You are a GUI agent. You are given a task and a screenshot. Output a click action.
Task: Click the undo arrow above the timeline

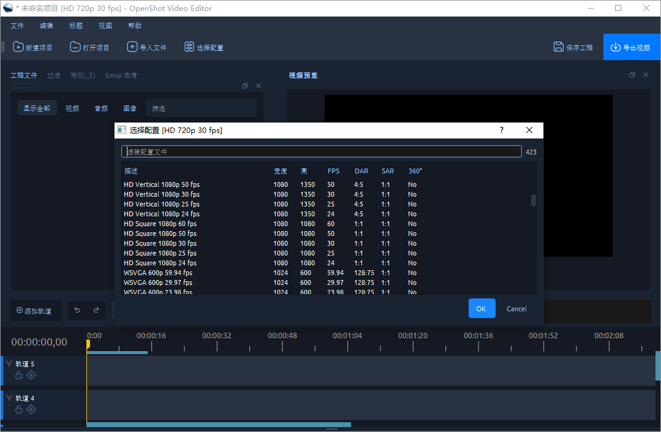[x=77, y=311]
